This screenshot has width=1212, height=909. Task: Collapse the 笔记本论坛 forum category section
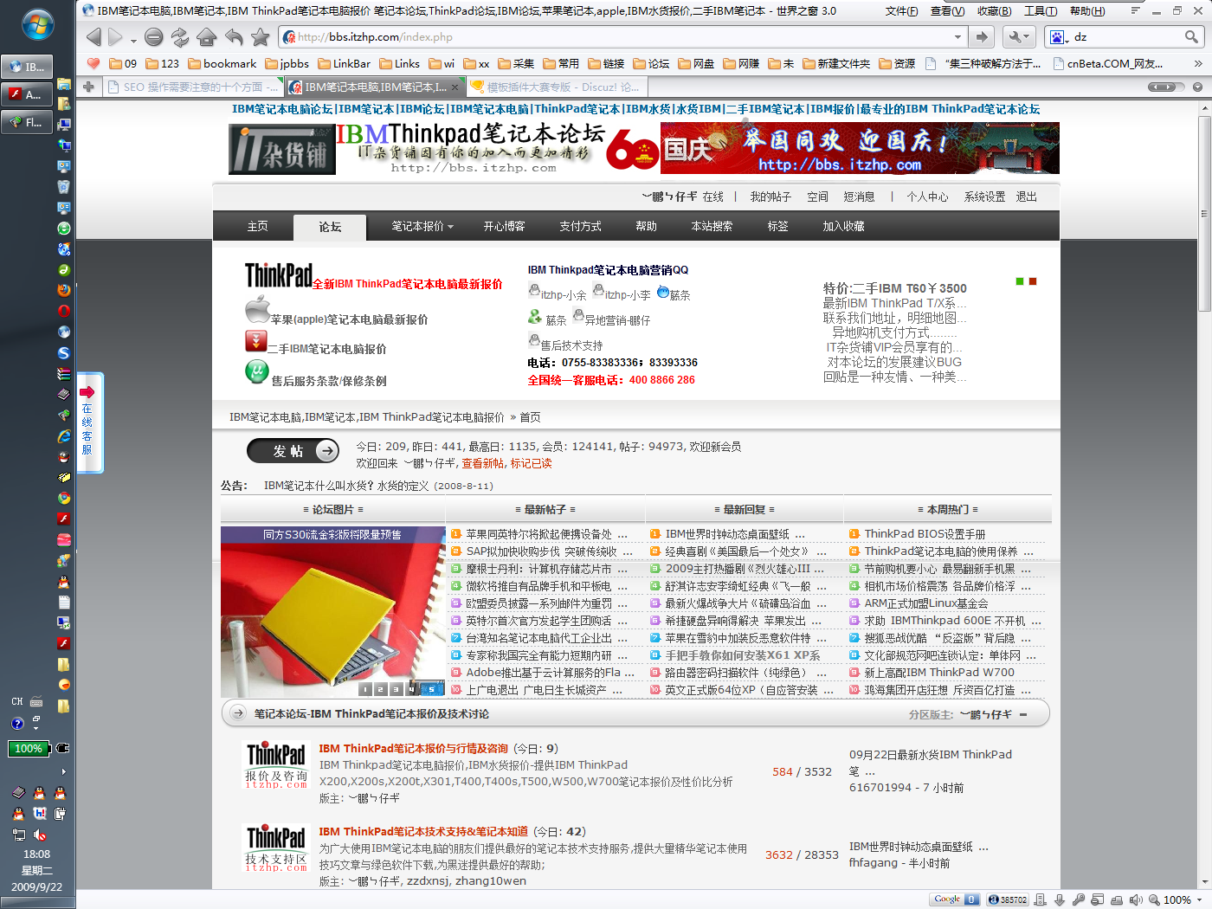pos(1023,714)
